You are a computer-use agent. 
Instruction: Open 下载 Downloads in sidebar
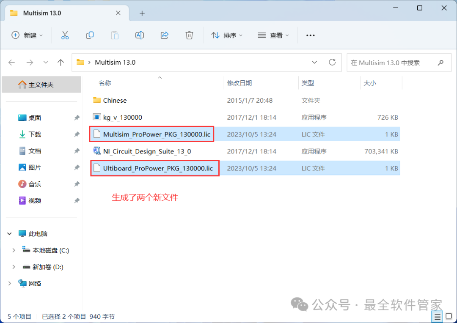click(35, 134)
